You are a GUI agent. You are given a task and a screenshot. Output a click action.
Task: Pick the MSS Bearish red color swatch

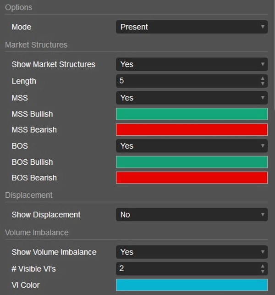(192, 130)
